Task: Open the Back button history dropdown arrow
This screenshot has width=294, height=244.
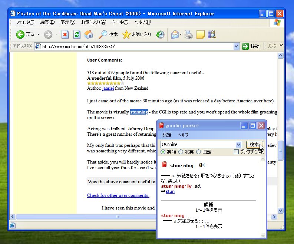Action: pyautogui.click(x=38, y=34)
